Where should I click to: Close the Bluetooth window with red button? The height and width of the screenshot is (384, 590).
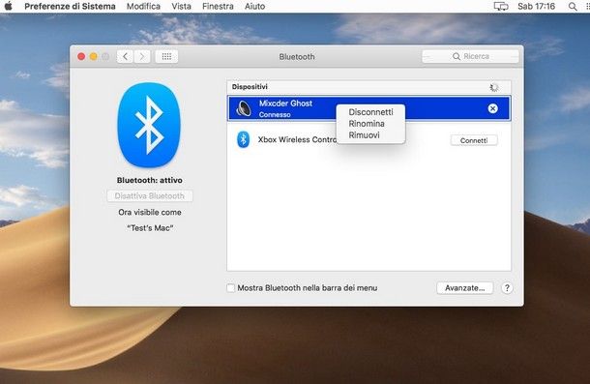pyautogui.click(x=81, y=56)
